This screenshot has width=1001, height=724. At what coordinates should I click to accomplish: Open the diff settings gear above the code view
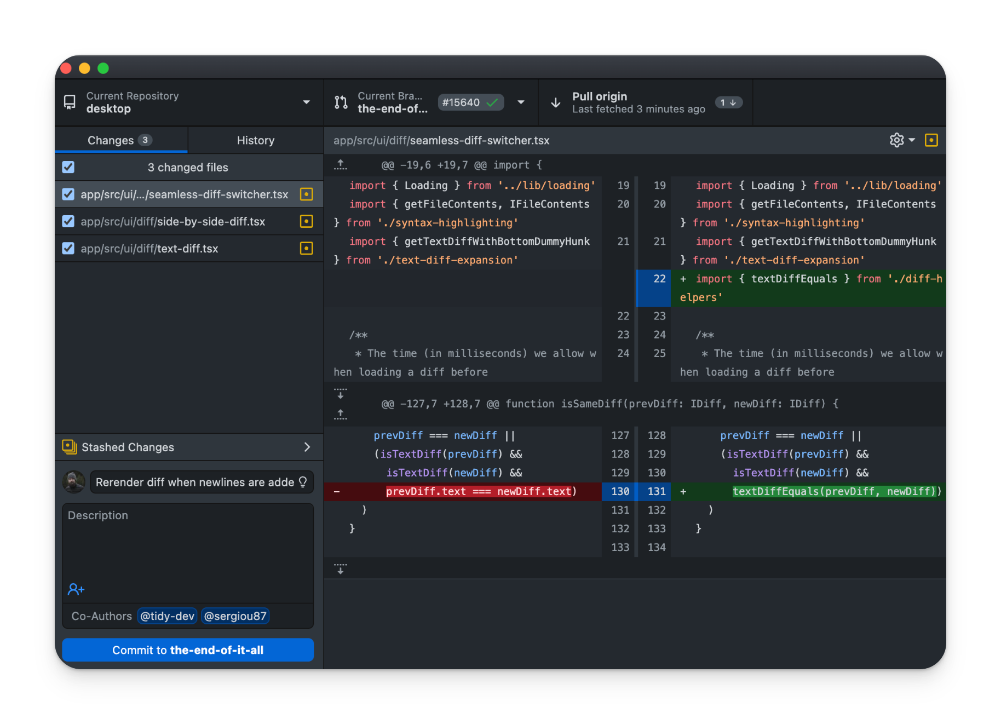(896, 140)
